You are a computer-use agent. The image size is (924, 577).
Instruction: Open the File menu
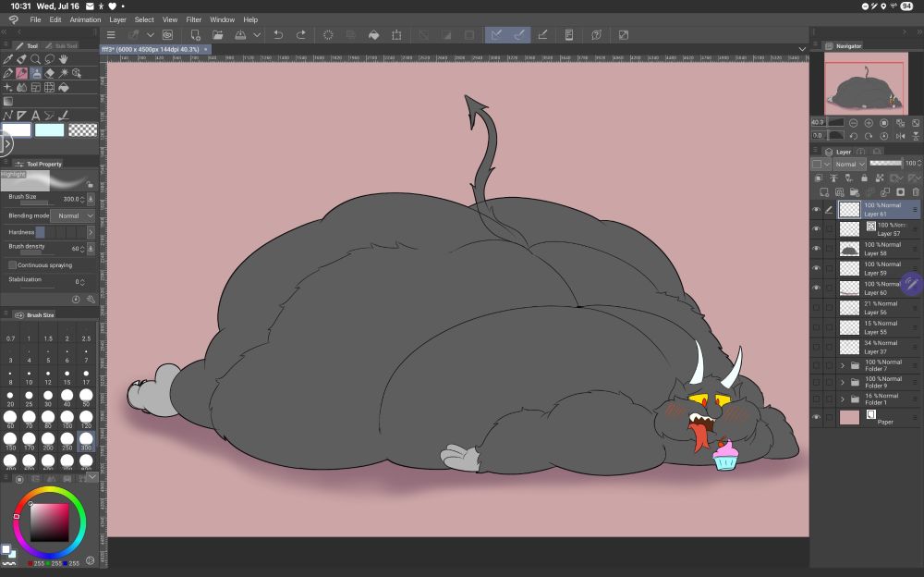point(35,19)
